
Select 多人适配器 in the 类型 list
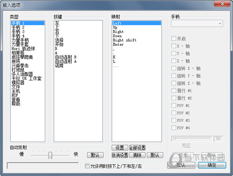tap(27, 74)
